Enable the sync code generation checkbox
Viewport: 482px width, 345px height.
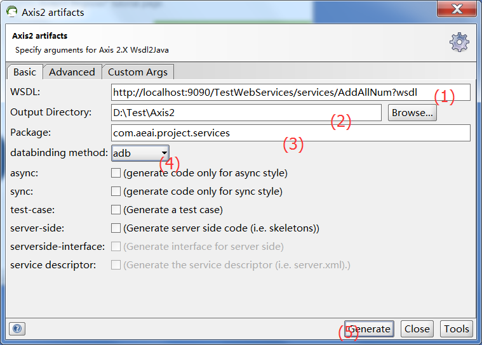pyautogui.click(x=116, y=192)
